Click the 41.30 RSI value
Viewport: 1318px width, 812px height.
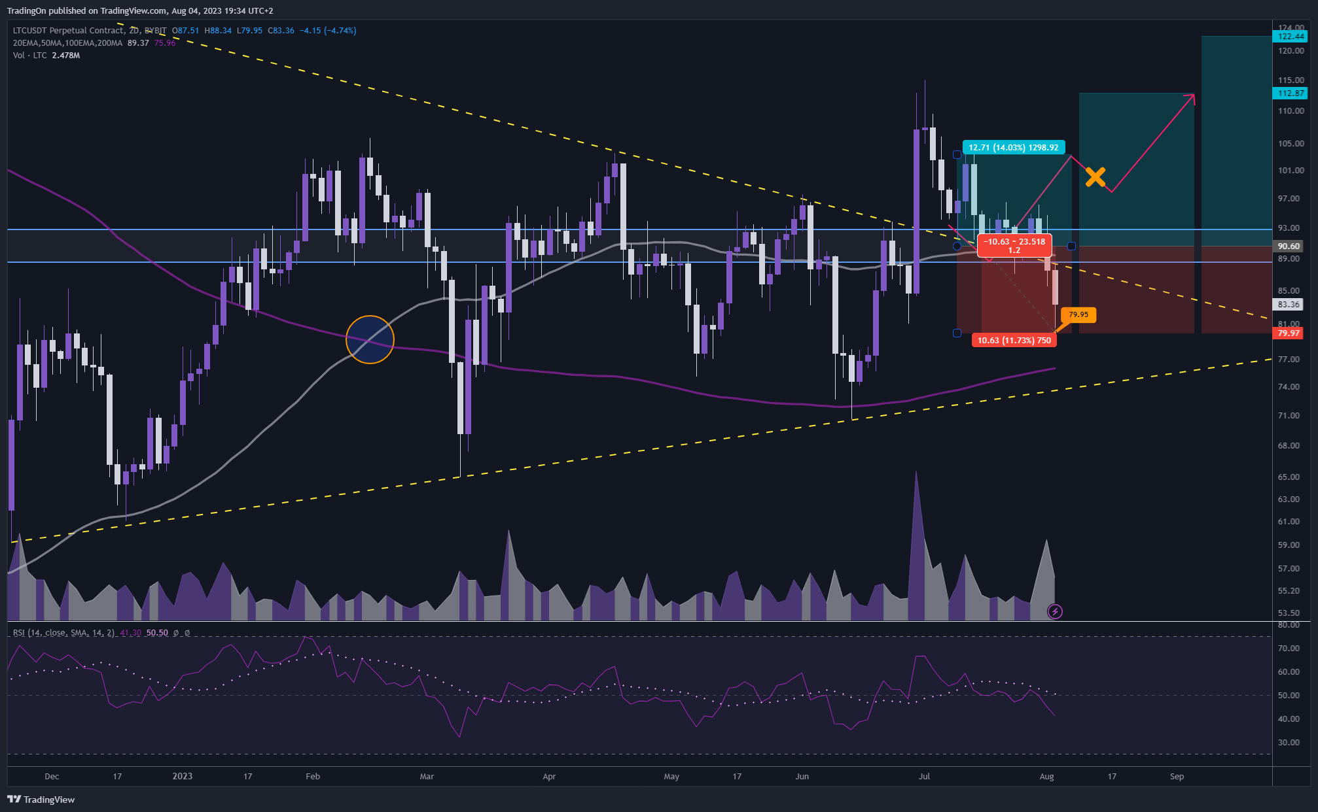click(130, 633)
